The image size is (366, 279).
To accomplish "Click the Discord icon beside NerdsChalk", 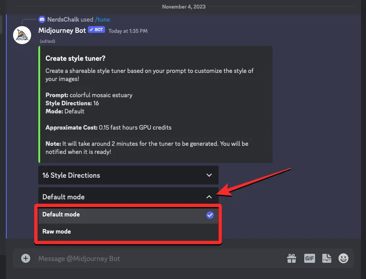I will pyautogui.click(x=42, y=19).
